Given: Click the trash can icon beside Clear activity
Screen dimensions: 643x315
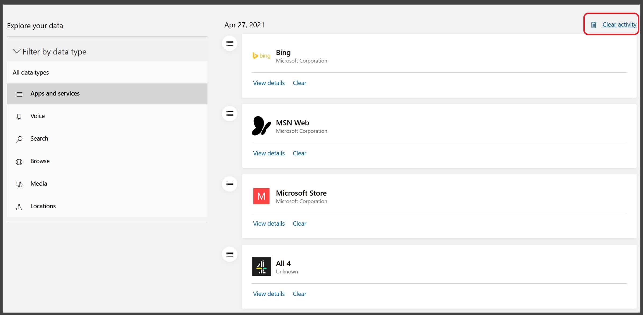Looking at the screenshot, I should (594, 25).
